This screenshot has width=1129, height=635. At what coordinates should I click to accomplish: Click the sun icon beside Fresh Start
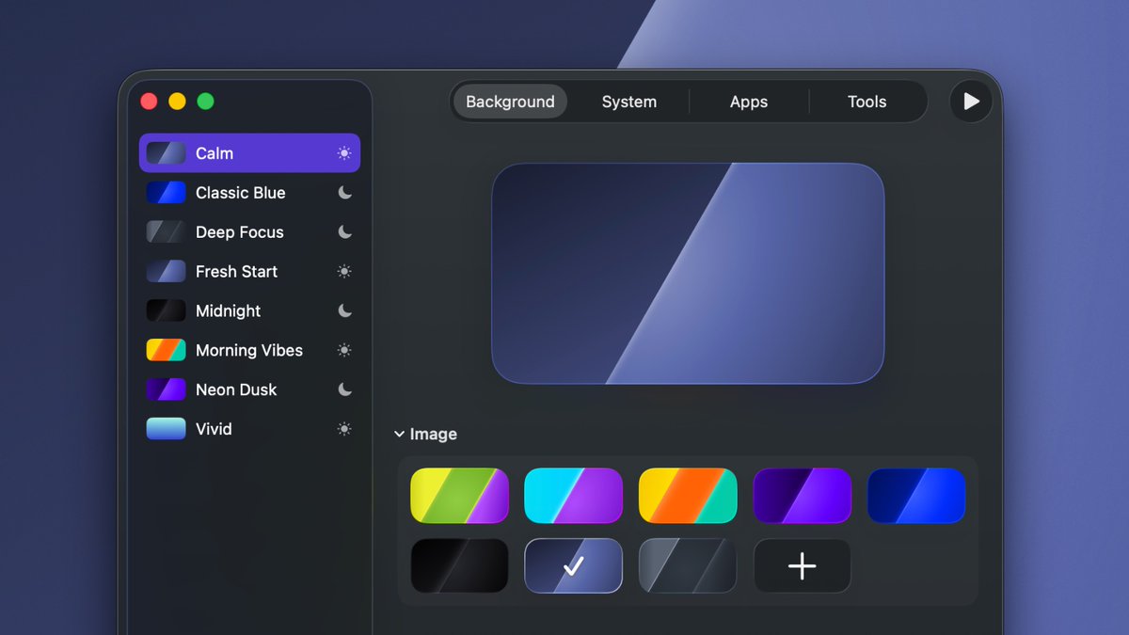pyautogui.click(x=344, y=271)
